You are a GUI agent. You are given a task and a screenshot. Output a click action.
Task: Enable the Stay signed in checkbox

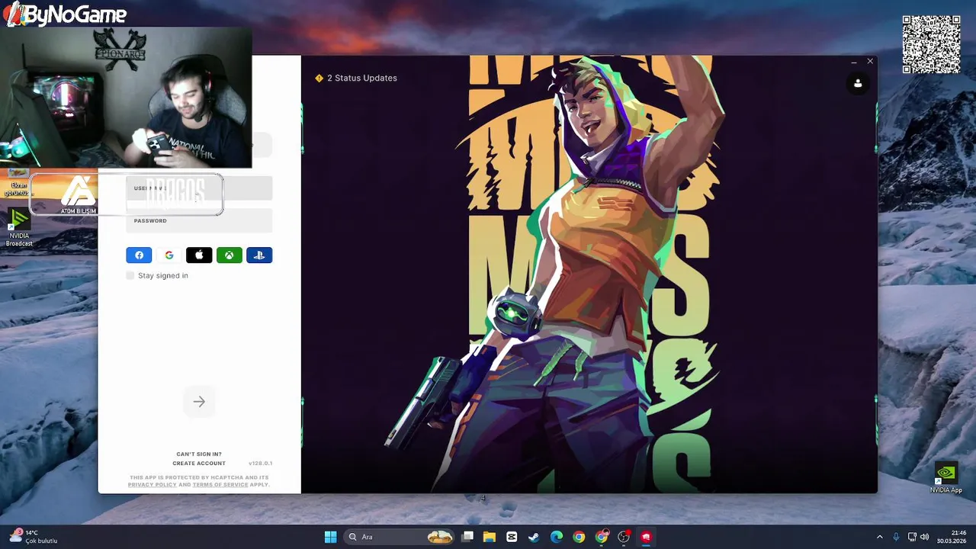(130, 275)
